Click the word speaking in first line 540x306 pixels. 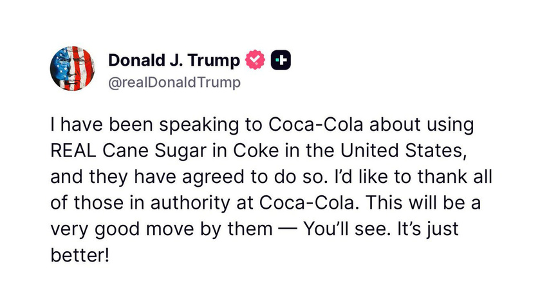click(199, 126)
